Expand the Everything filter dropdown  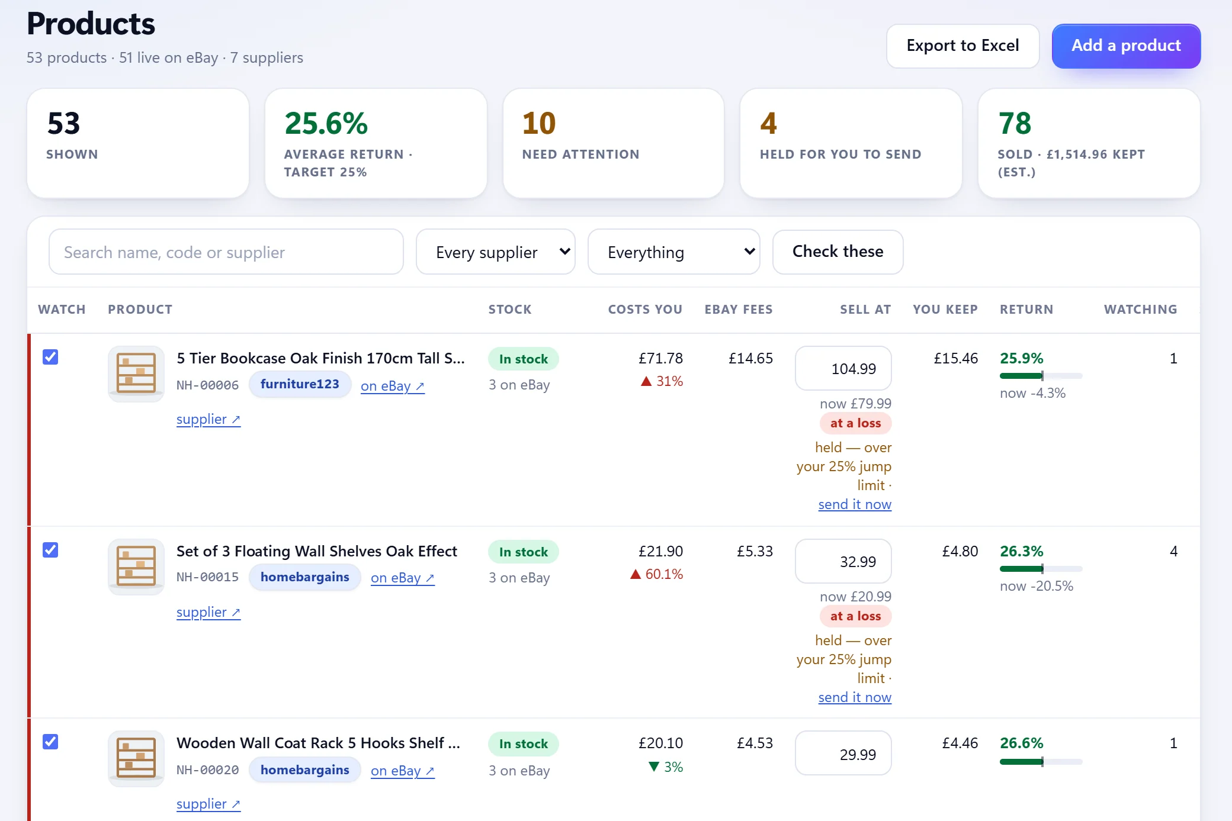(x=674, y=252)
